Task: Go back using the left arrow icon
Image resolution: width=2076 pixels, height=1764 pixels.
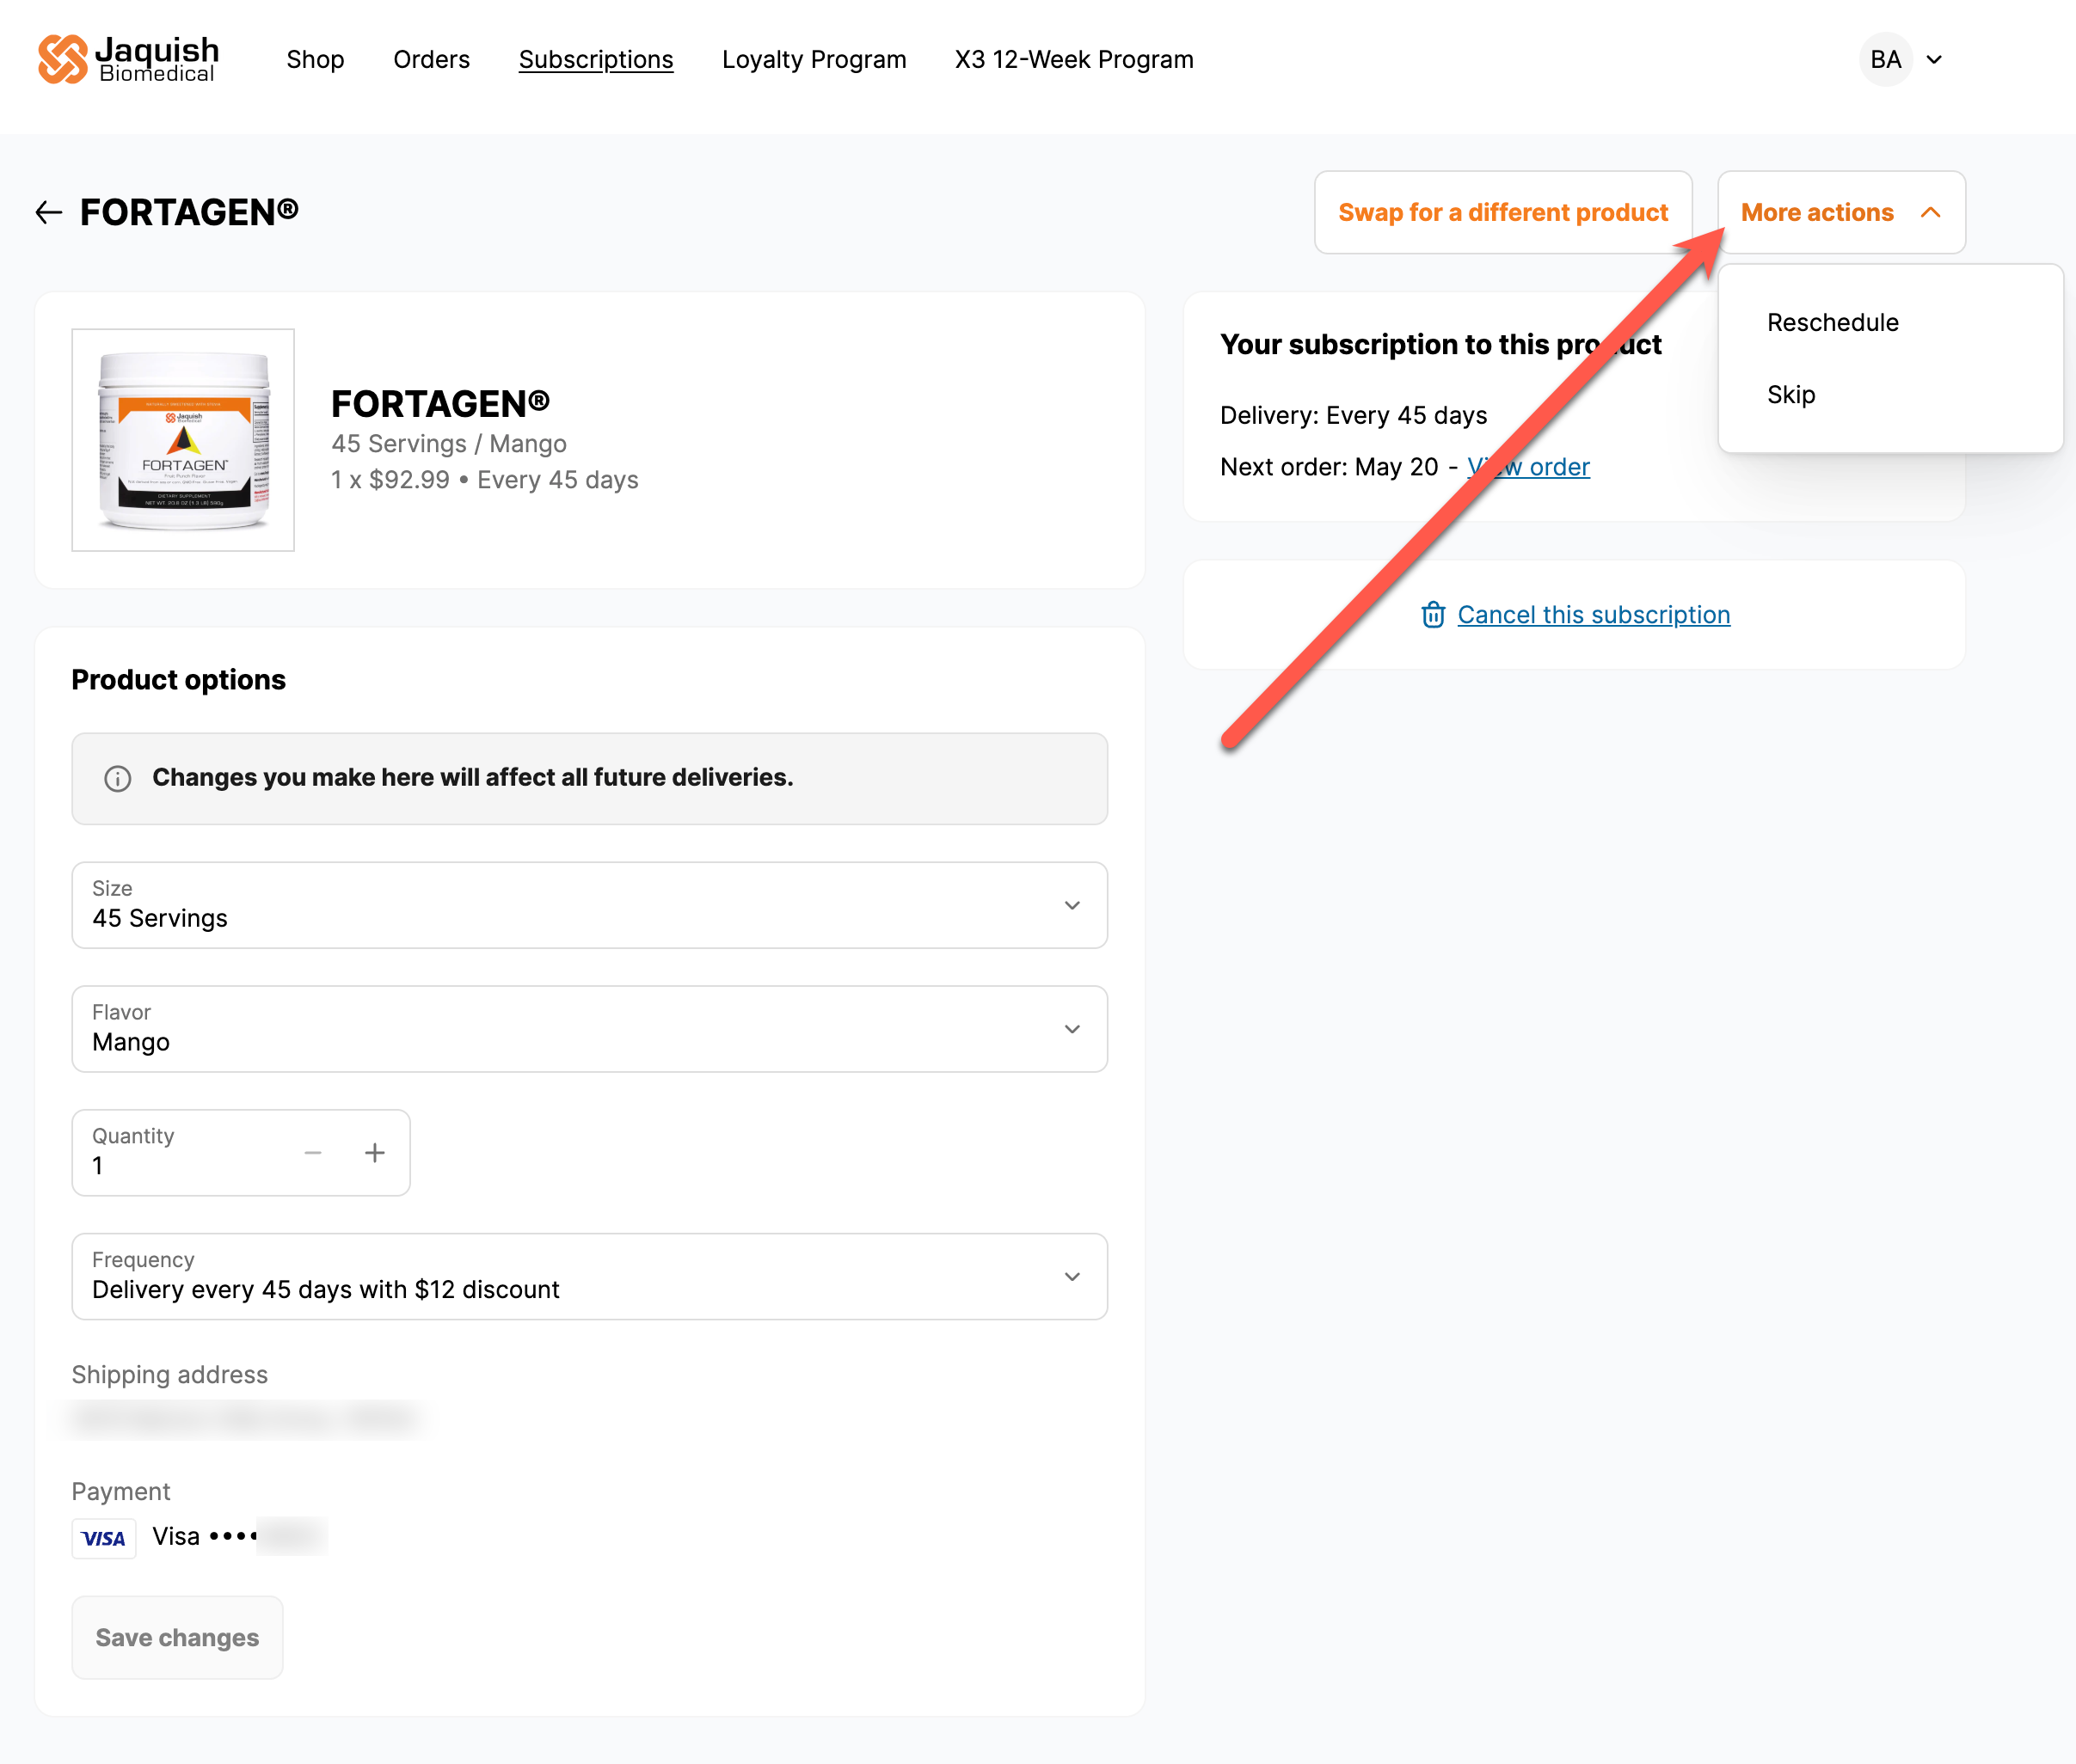Action: 49,212
